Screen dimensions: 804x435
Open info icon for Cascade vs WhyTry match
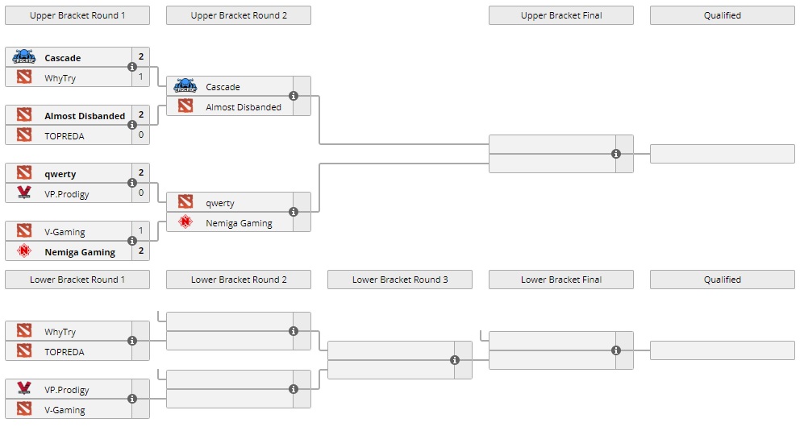[132, 68]
